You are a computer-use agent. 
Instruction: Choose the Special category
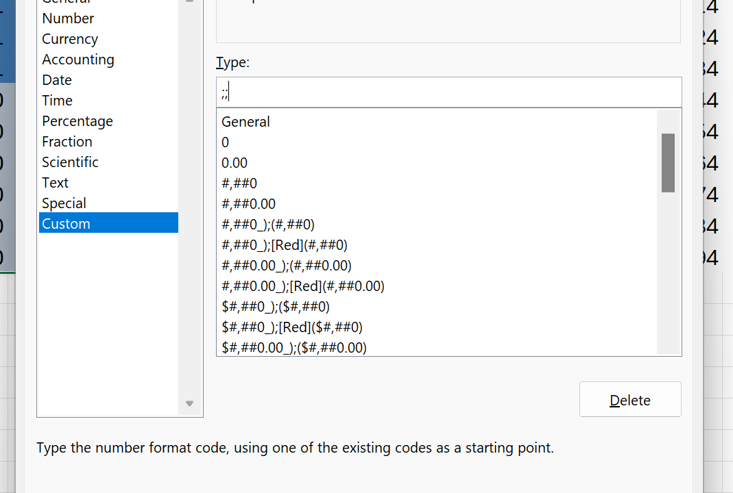64,203
